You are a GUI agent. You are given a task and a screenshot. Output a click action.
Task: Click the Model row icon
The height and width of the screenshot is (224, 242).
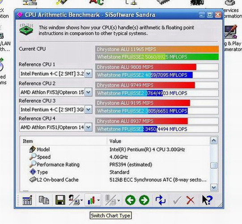(x=33, y=149)
